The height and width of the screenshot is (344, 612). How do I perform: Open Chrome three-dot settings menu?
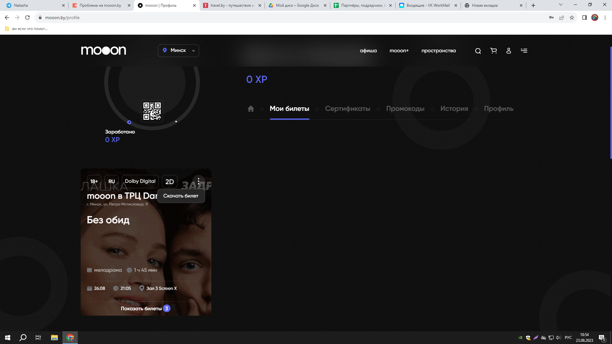pyautogui.click(x=605, y=18)
